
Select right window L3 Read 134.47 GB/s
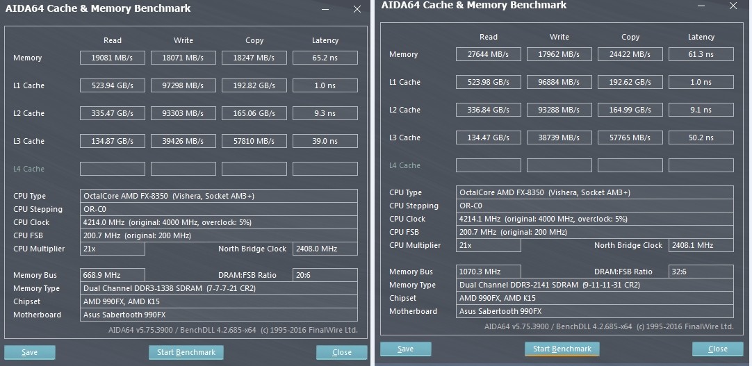coord(488,138)
